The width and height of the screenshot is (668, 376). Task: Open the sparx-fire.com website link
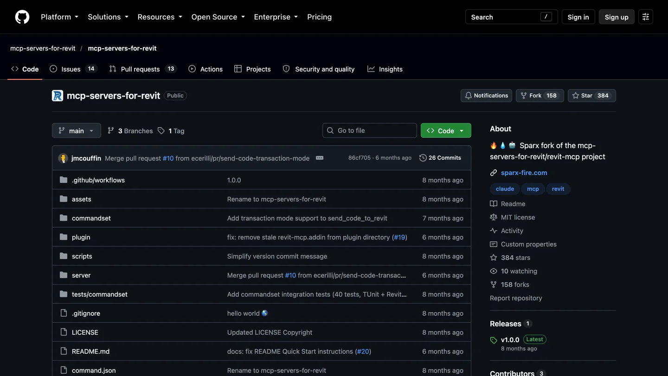tap(524, 173)
